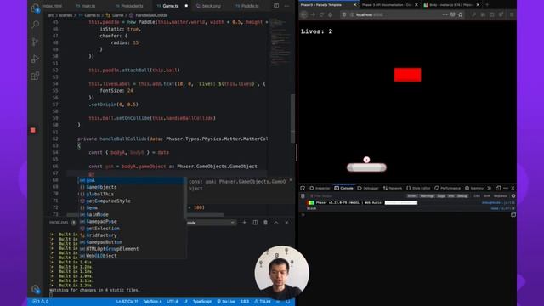Toggle the Errors console filter
Screen dimensions: 544x306
point(412,196)
